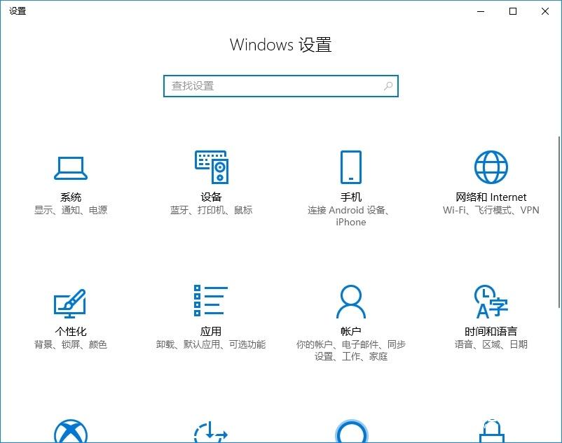562x443 pixels.
Task: Click the 网络和 Internet label
Action: click(491, 197)
